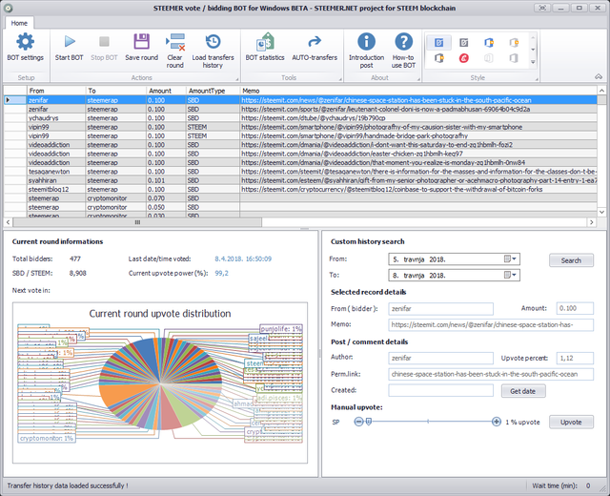Click cryptomonitor 0.070 SBD row
Viewport: 610px width, 496px height.
point(301,198)
